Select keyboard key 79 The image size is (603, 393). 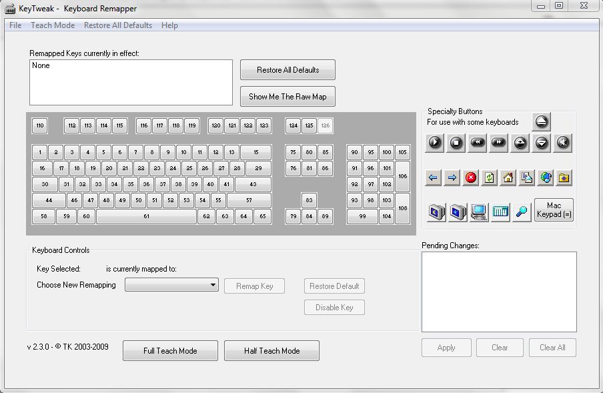tap(293, 216)
